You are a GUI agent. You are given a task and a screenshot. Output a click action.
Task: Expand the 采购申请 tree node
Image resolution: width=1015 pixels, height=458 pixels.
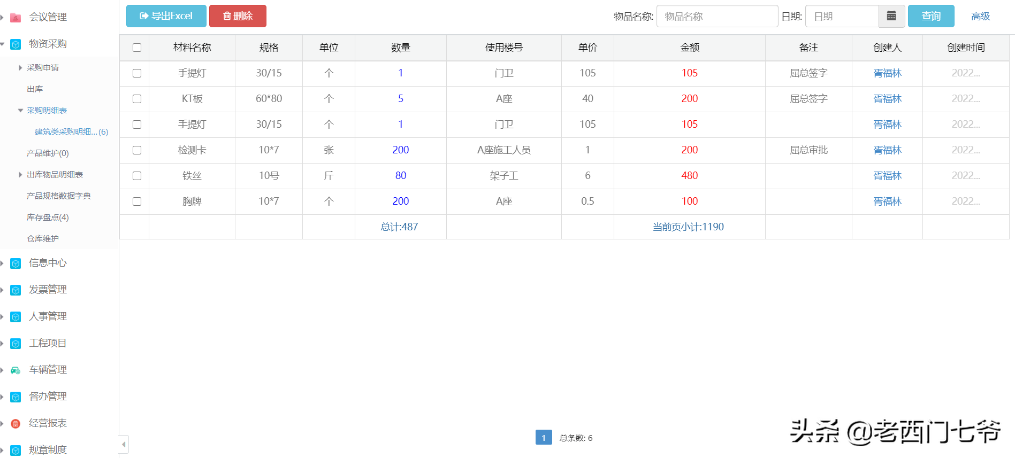20,68
